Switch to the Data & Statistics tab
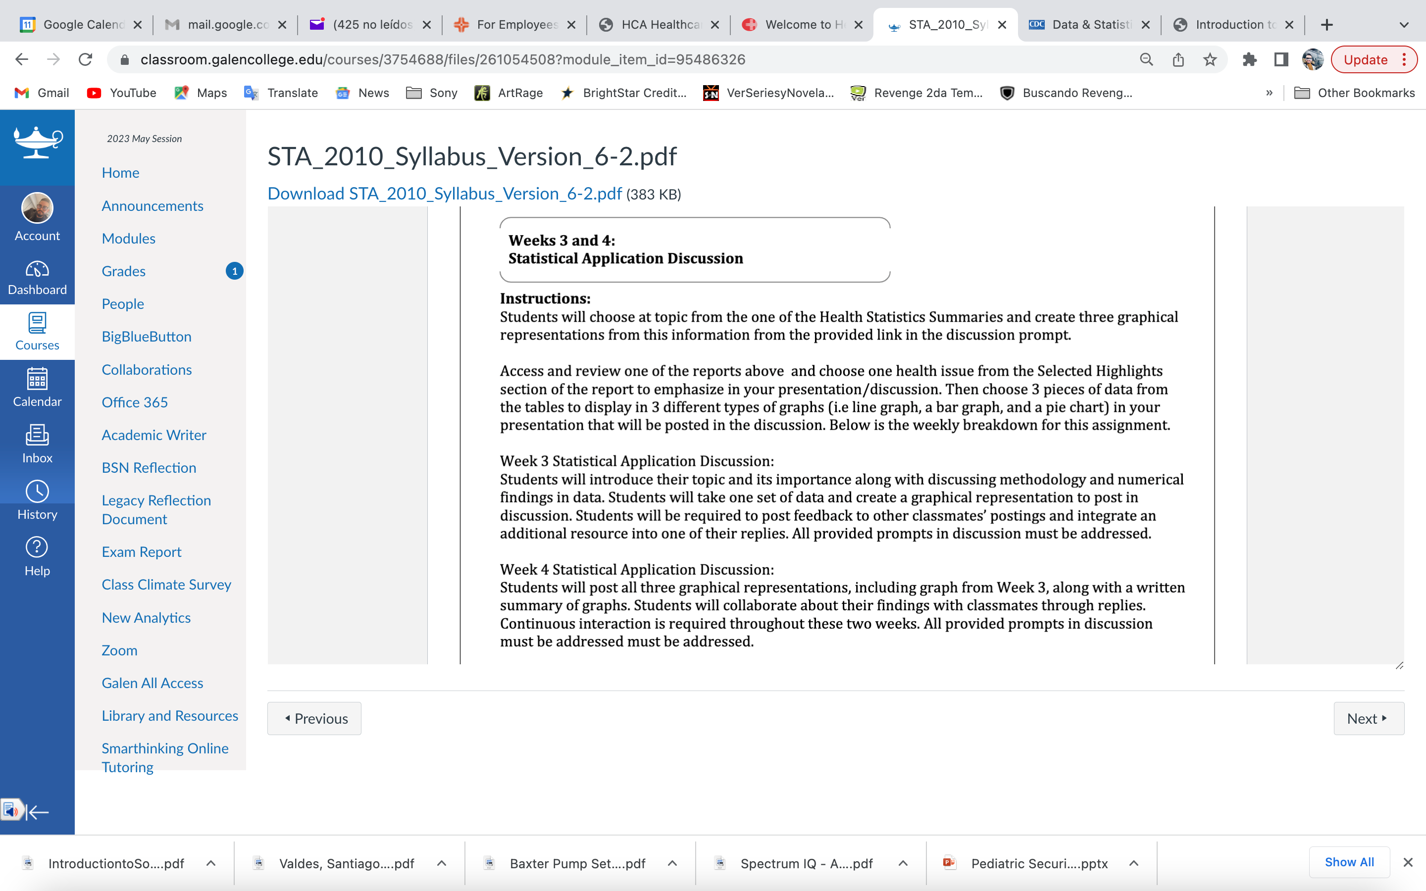 (x=1089, y=25)
